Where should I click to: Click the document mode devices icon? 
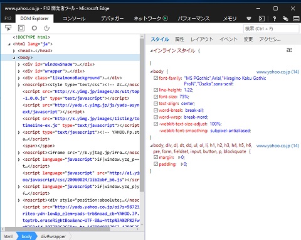(x=285, y=18)
